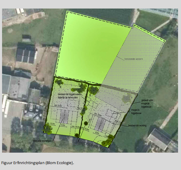Select the left grey house block on left plot

click(64, 117)
